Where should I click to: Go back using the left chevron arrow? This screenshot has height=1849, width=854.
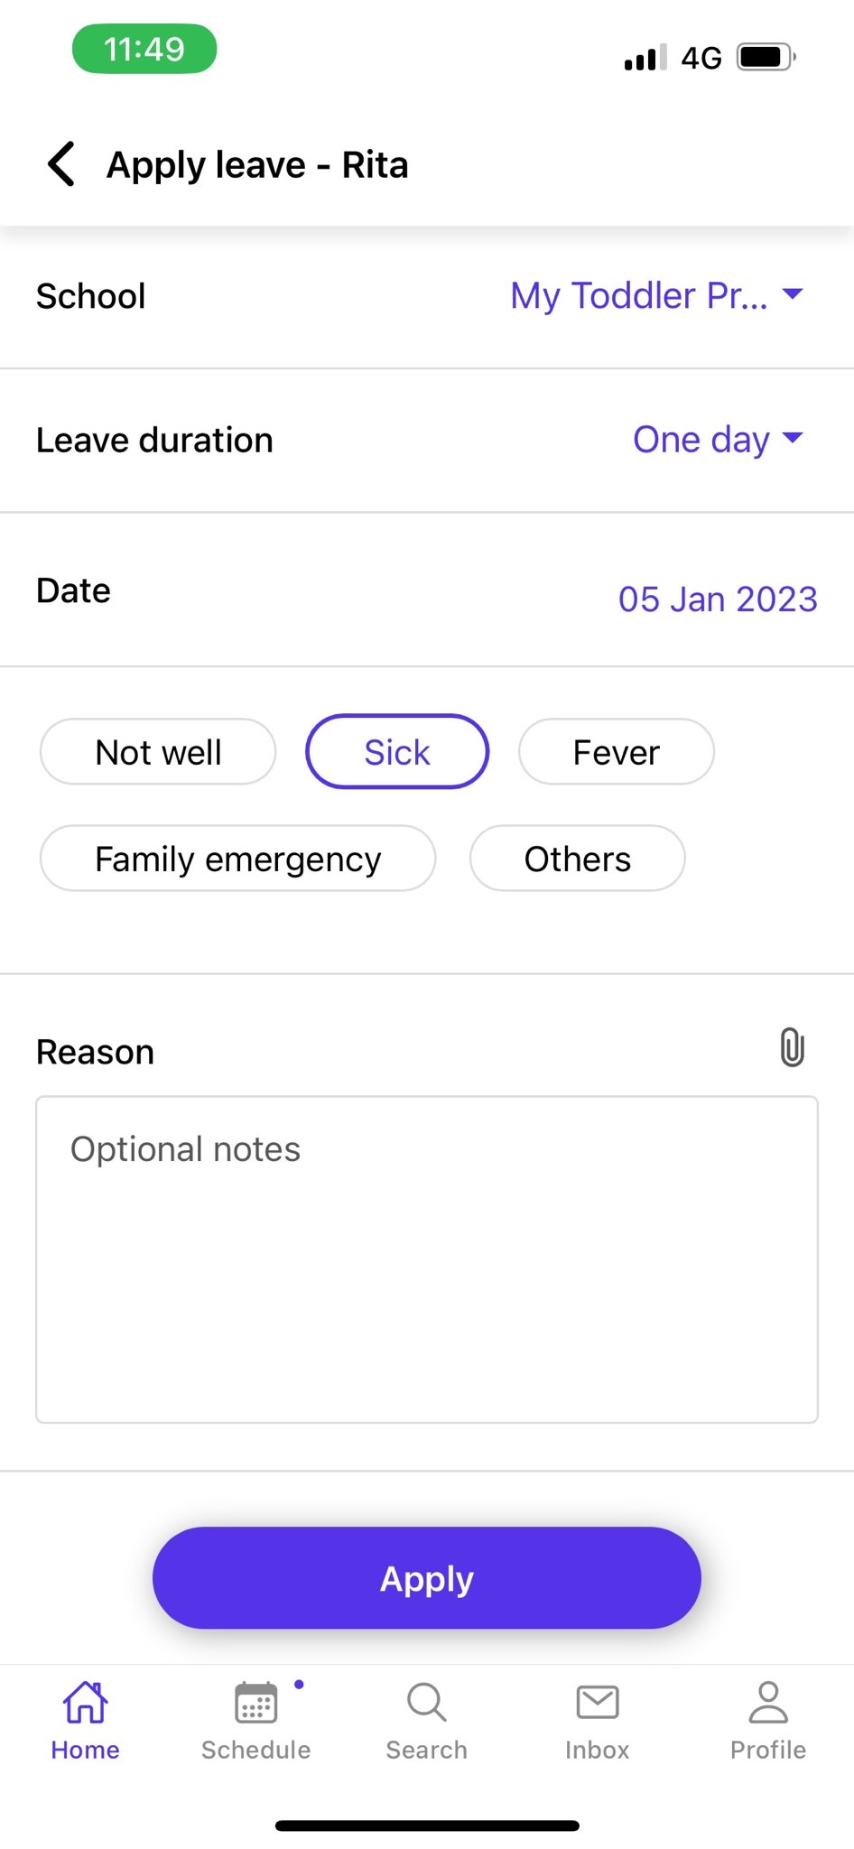[61, 164]
